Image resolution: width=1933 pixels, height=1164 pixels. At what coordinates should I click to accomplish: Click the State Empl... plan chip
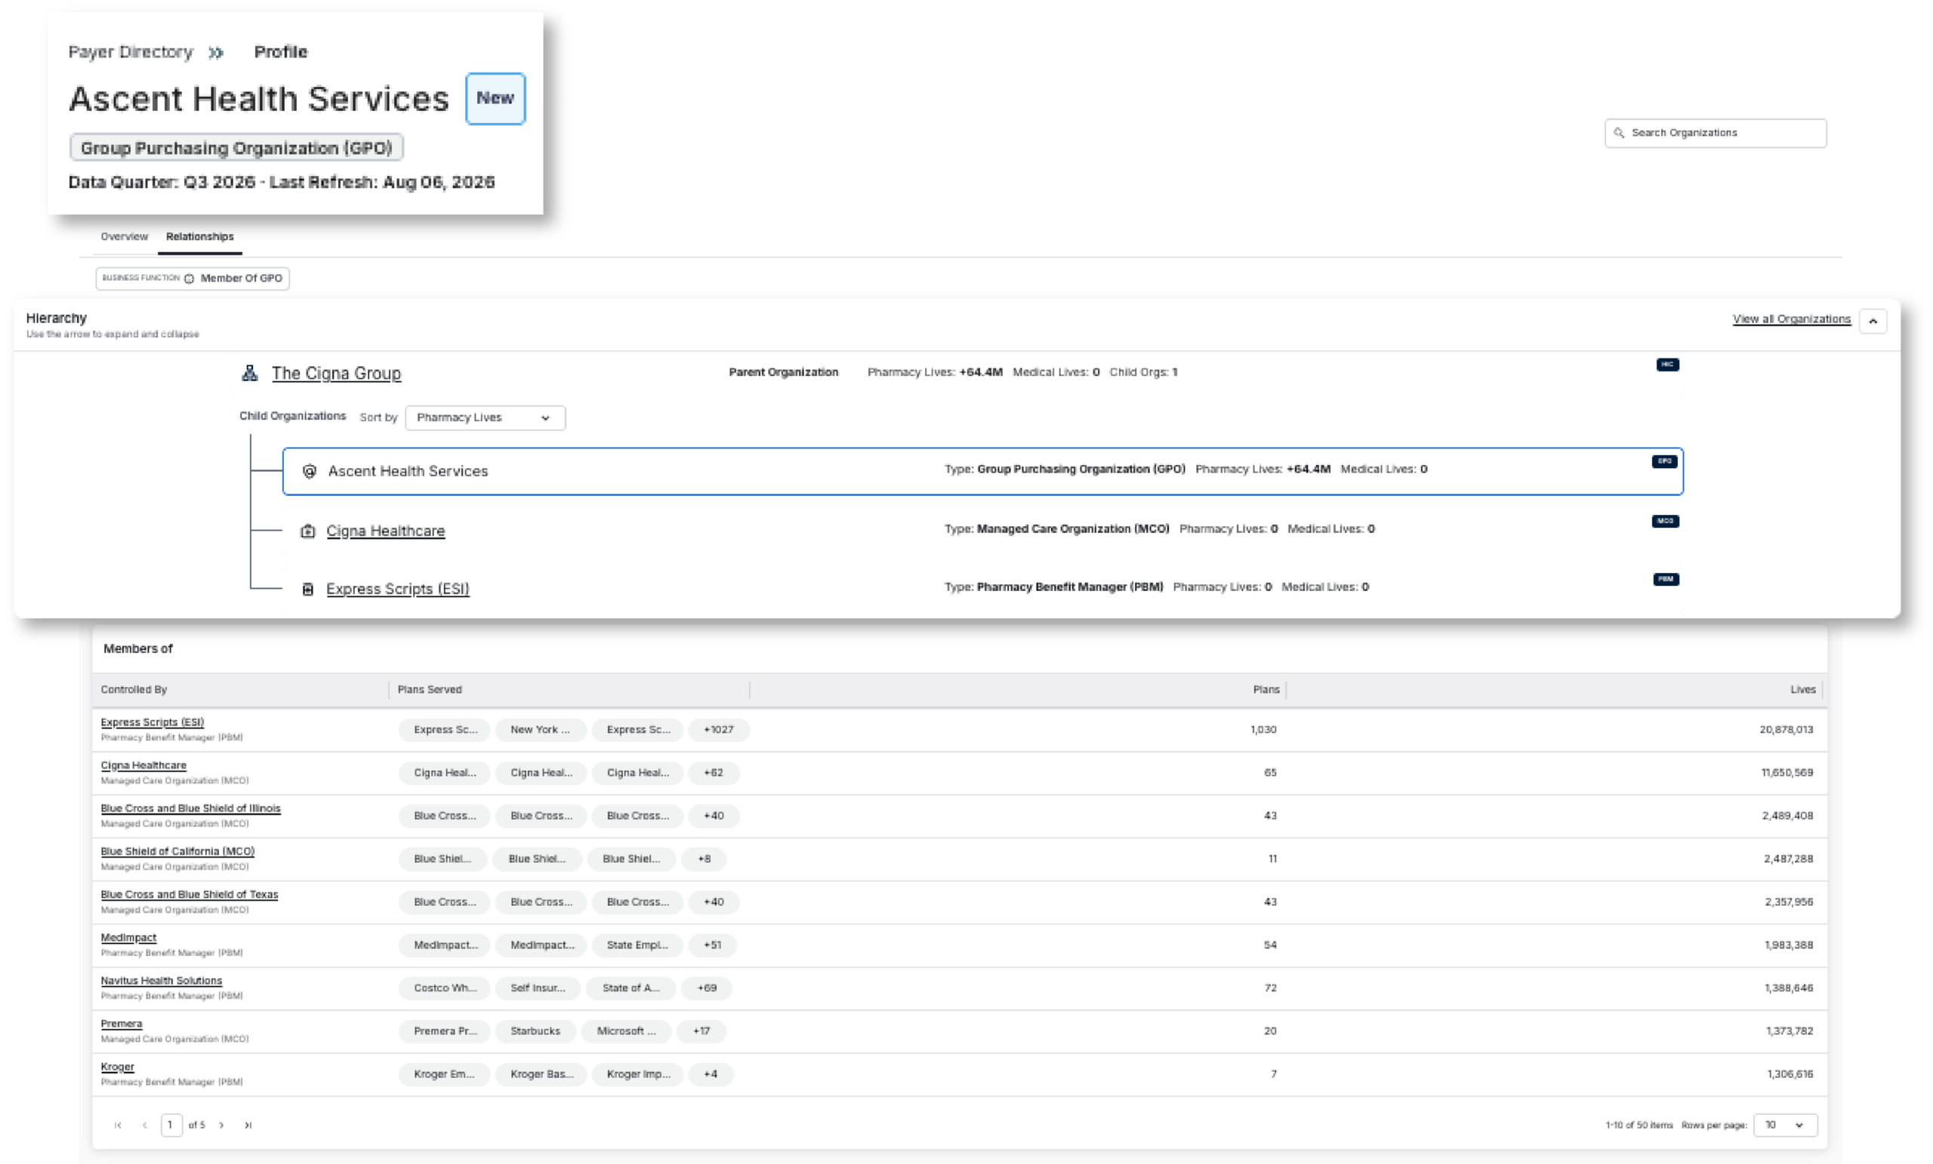pos(637,945)
